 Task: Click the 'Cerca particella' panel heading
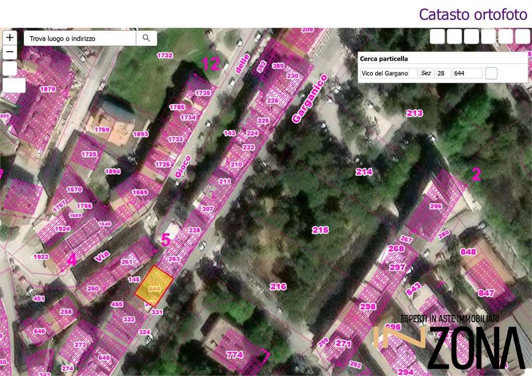click(x=384, y=58)
